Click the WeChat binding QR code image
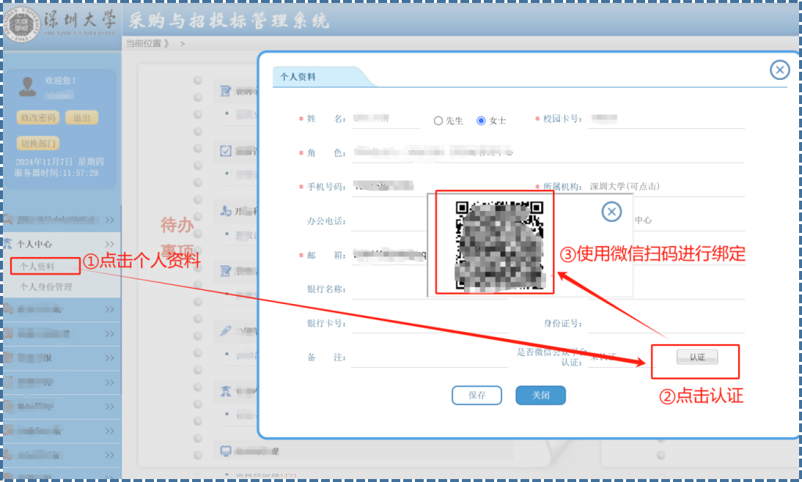Image resolution: width=802 pixels, height=482 pixels. [x=499, y=246]
